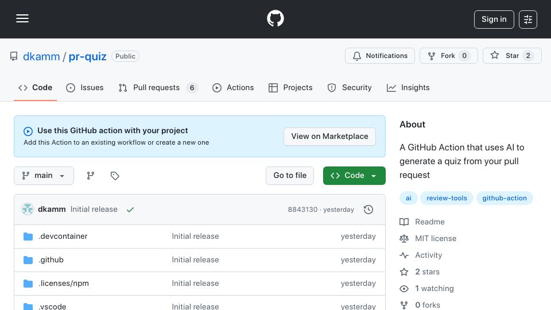551x310 pixels.
Task: Expand the green Code dropdown button
Action: coord(354,176)
